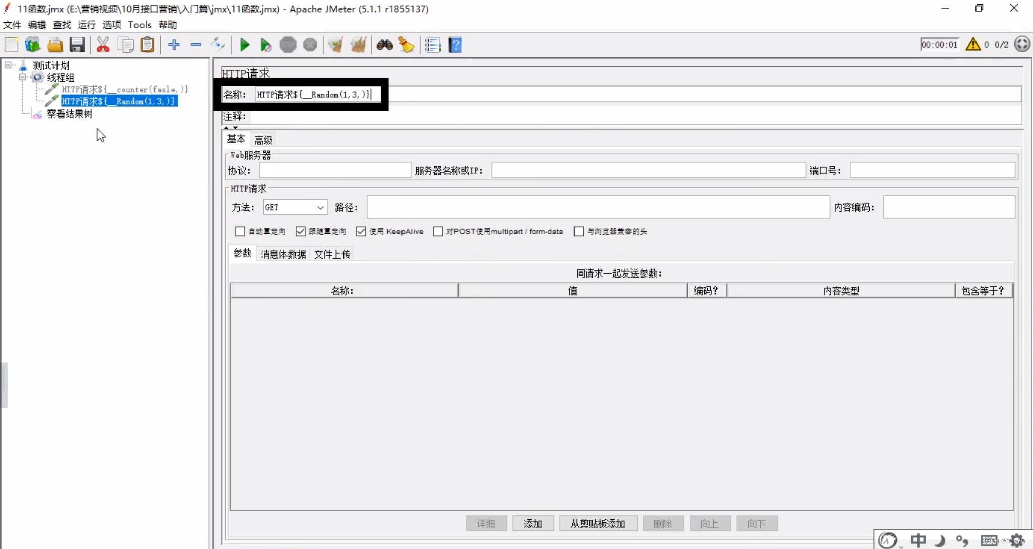
Task: Open the Templates icon in toolbar
Action: tap(33, 45)
